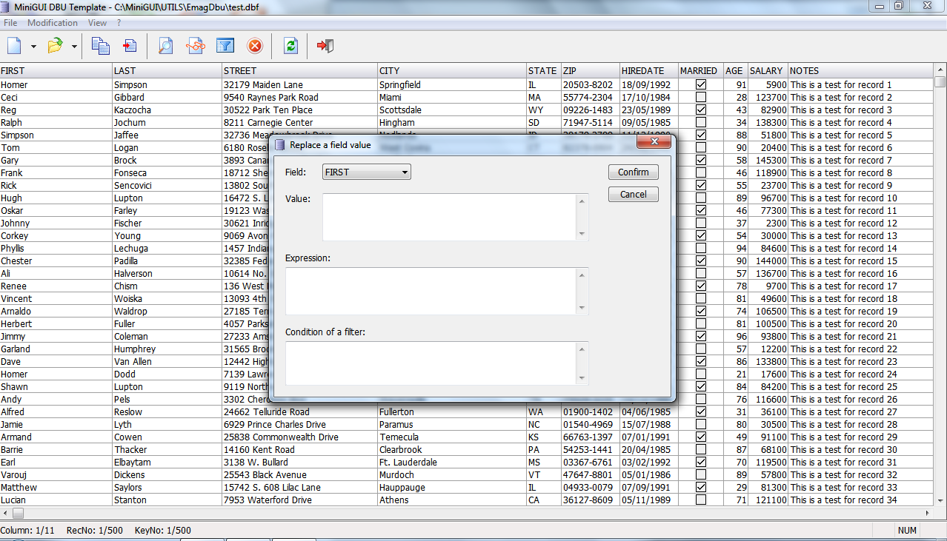Open the View menu
This screenshot has width=947, height=541.
pyautogui.click(x=97, y=23)
